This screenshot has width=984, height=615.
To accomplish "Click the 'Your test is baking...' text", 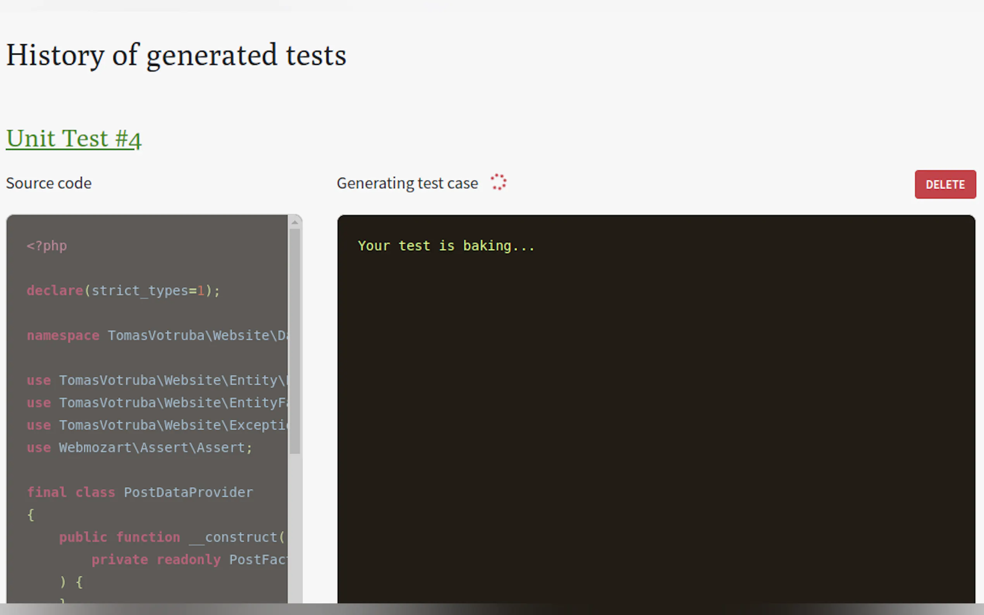I will tap(446, 246).
